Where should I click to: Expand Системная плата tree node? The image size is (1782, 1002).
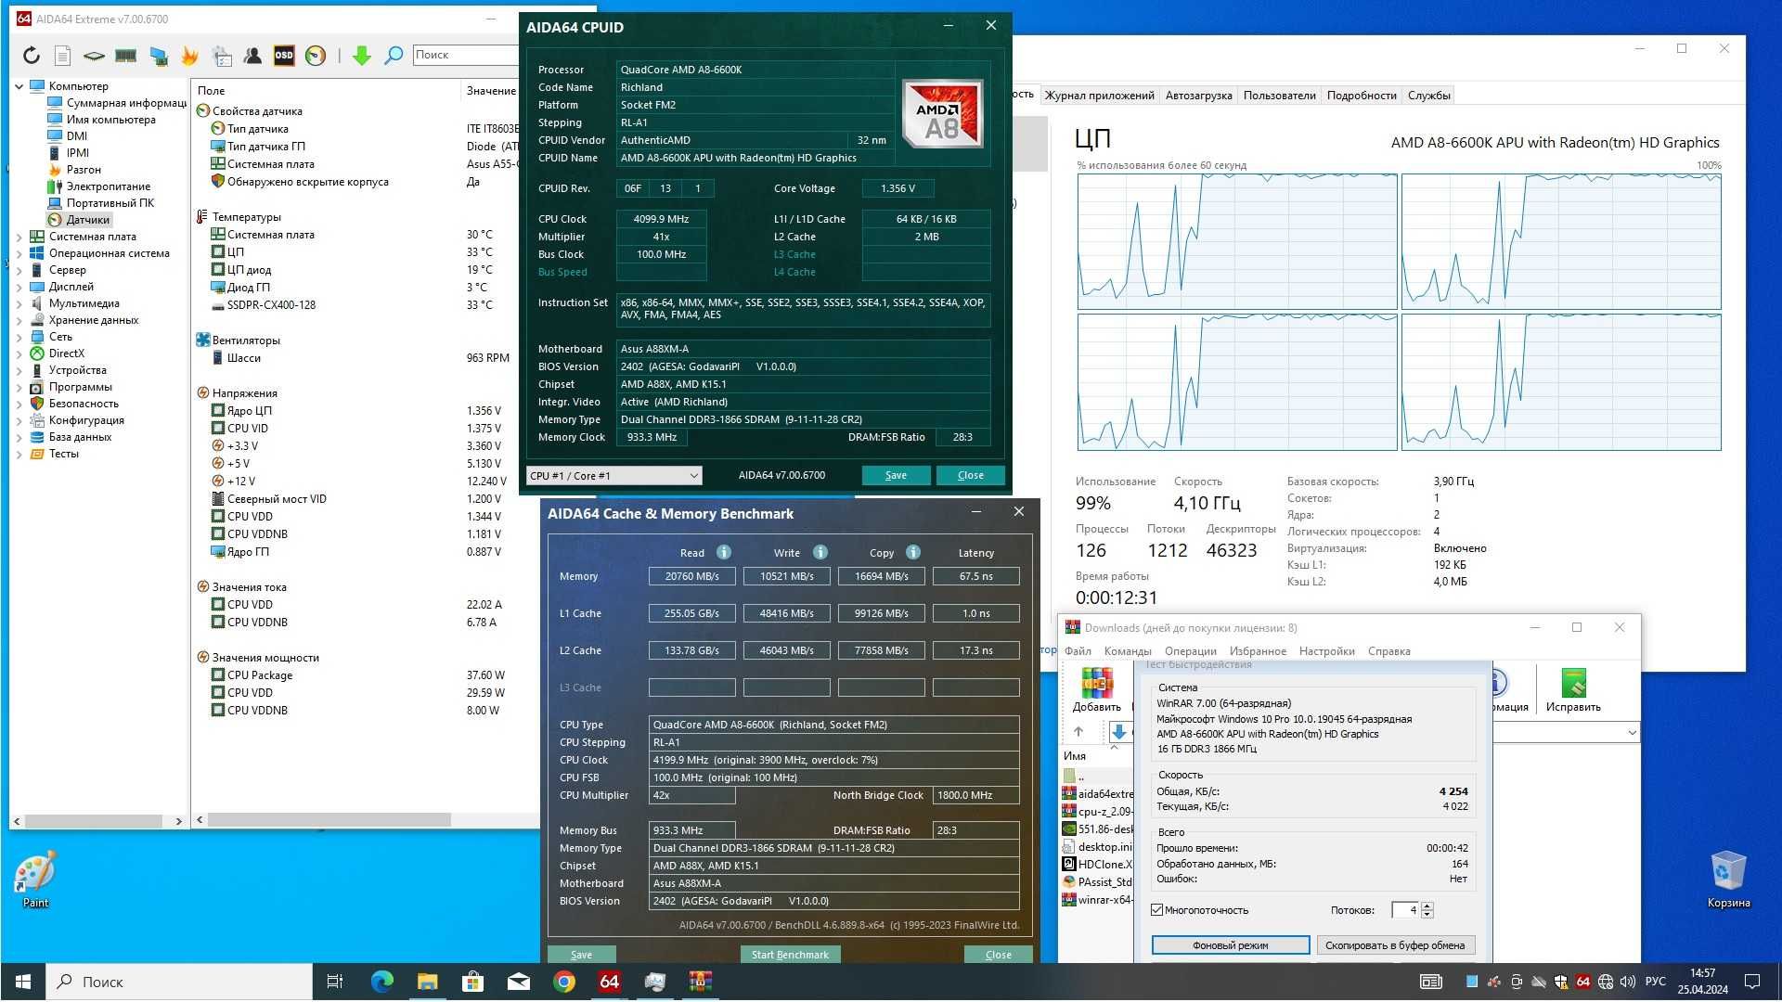[19, 237]
